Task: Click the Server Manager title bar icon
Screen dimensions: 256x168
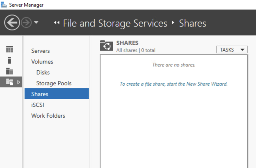Action: click(x=4, y=5)
